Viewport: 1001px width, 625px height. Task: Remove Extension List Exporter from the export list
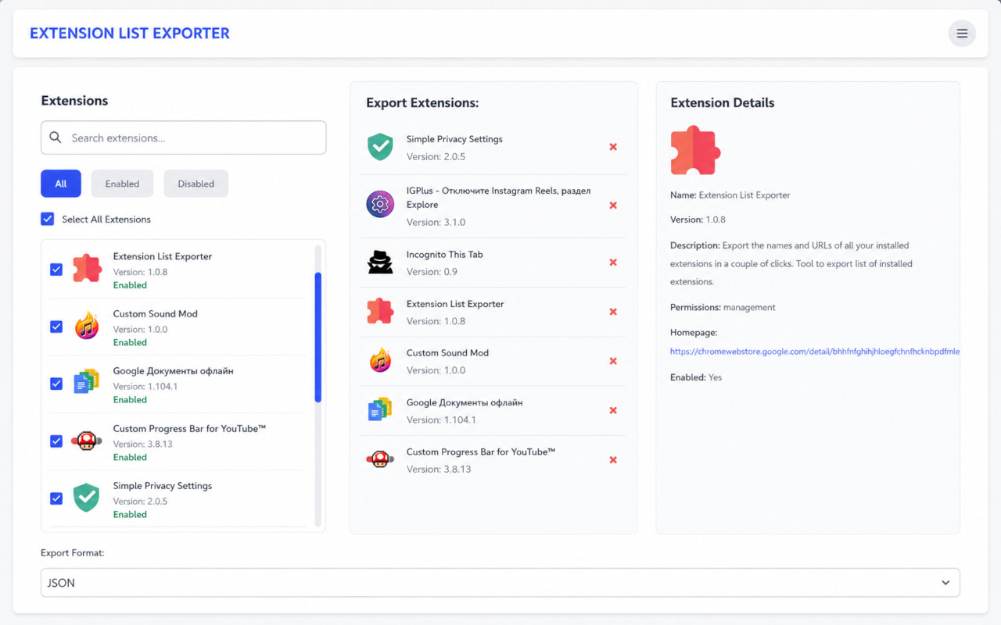click(613, 312)
